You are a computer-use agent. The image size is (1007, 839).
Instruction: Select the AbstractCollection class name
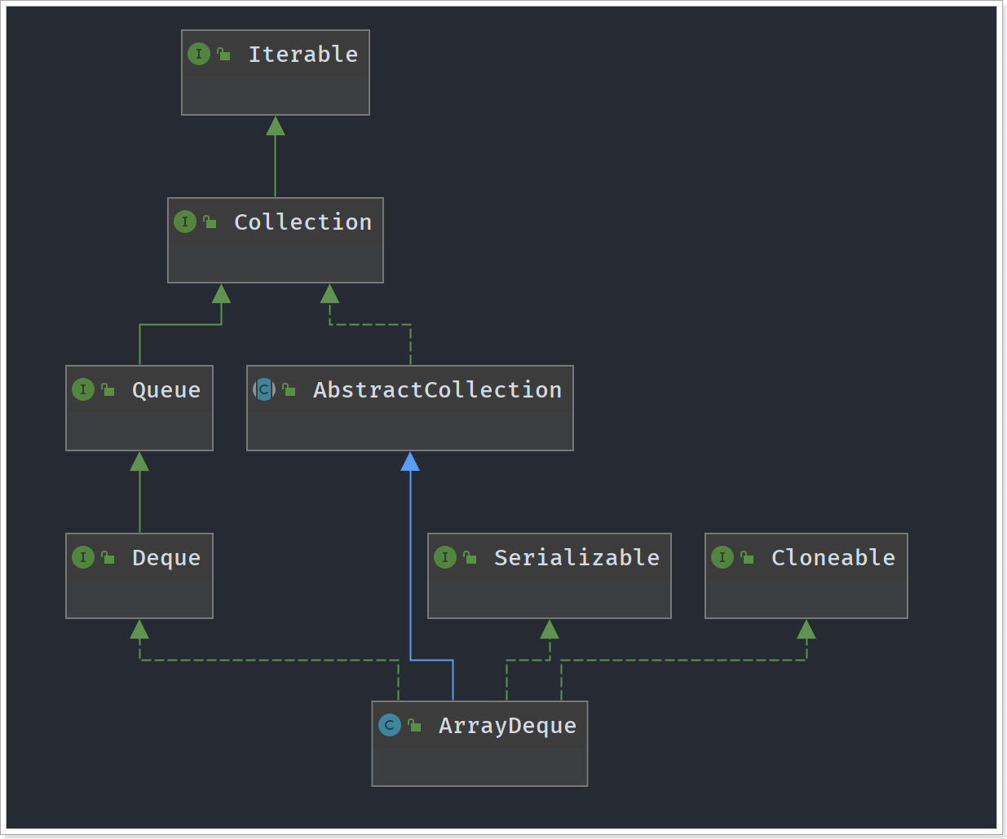pos(437,390)
